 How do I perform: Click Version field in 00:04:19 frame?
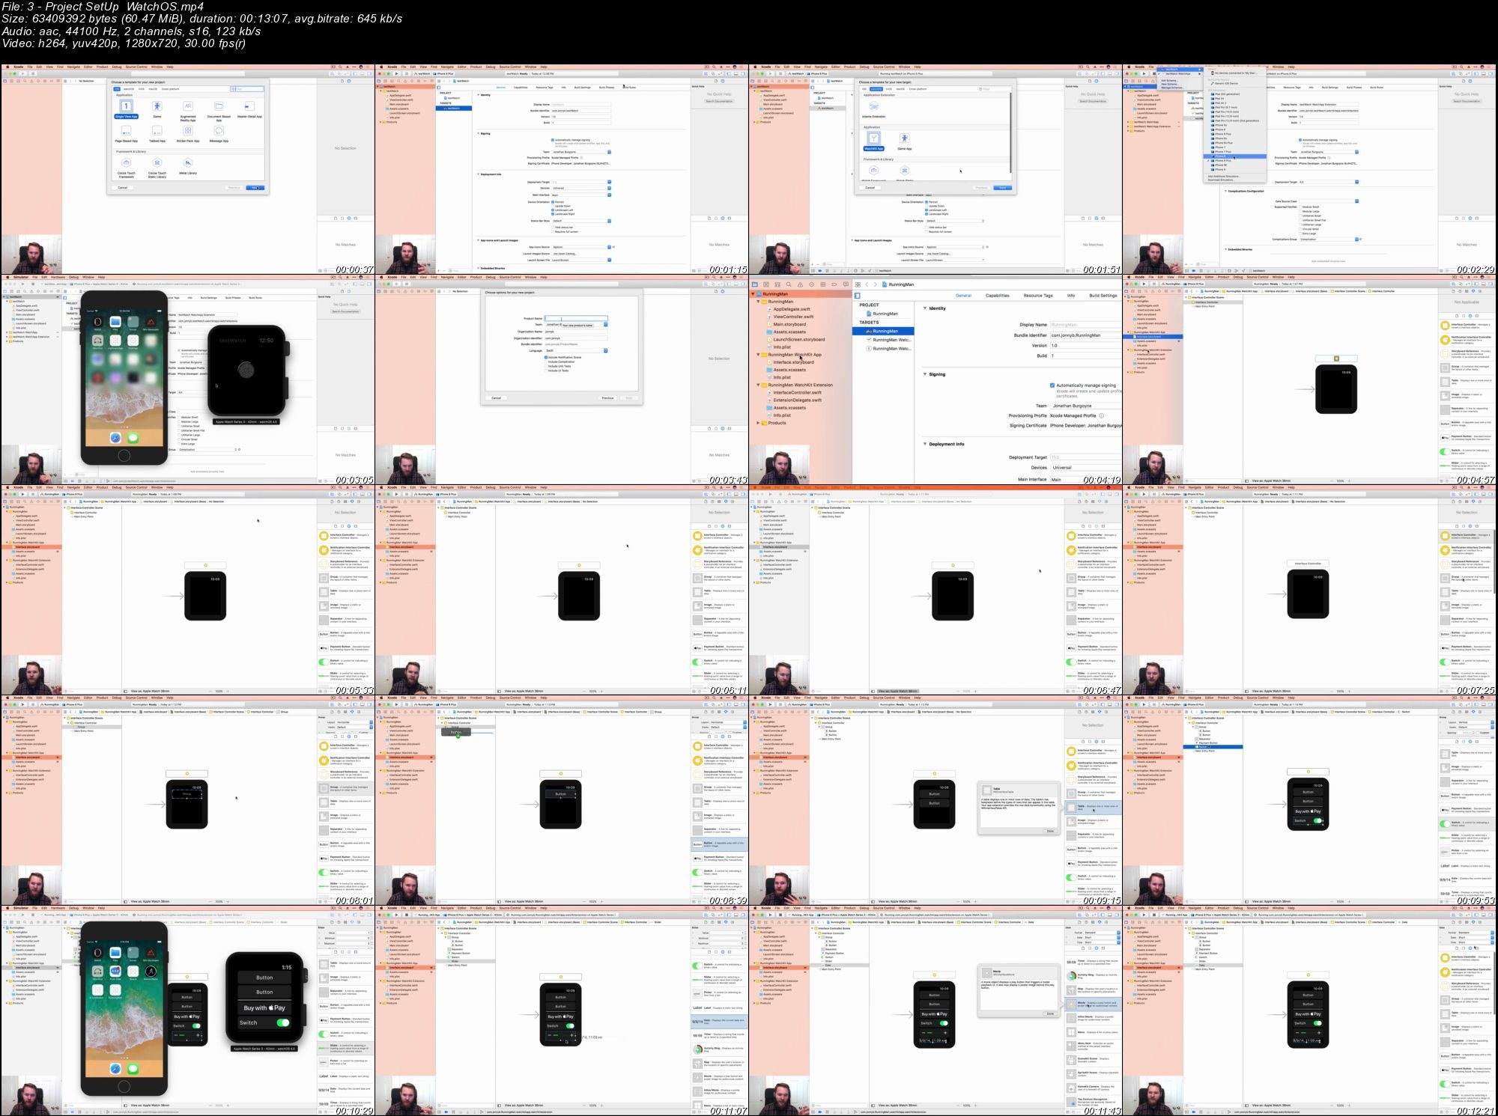pos(1086,345)
